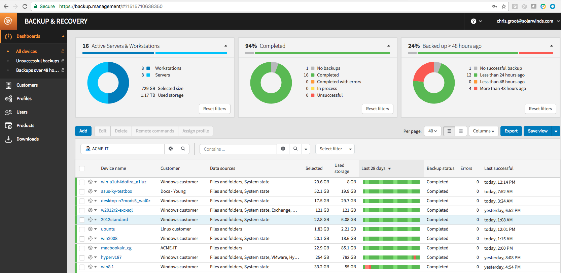The image size is (561, 273).
Task: Click into the ACME-IT customer field
Action: click(122, 149)
